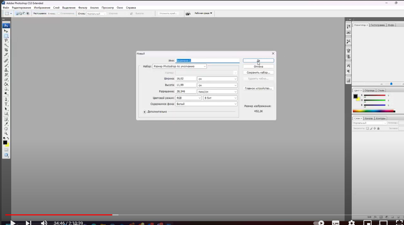Open the Цветовой режим RGB dropdown
Screen dimensions: 404x225
188,98
